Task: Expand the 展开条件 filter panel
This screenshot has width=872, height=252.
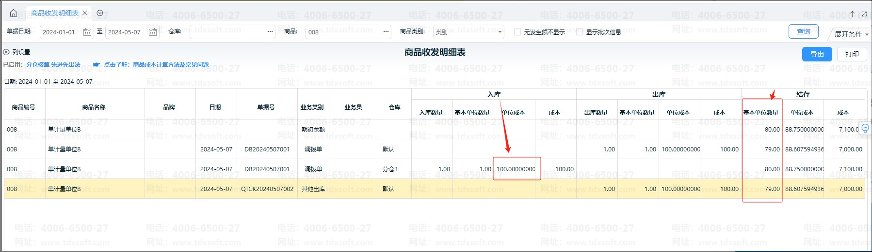Action: pos(851,34)
